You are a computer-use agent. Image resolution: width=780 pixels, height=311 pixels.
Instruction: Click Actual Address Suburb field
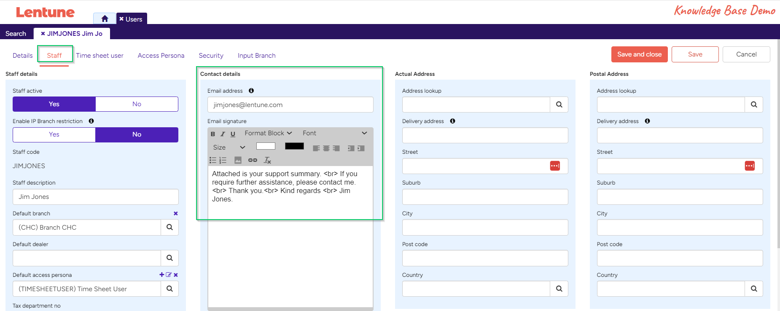click(485, 197)
